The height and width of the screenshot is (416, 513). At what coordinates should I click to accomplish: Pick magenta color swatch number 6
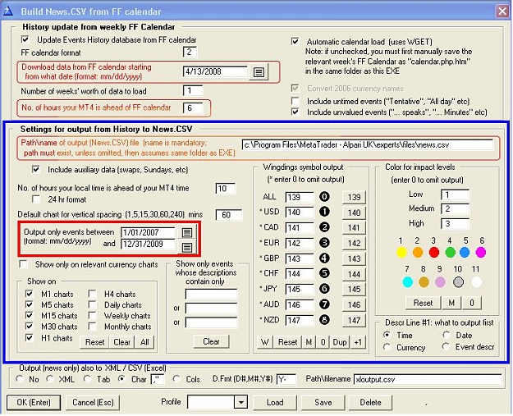[481, 253]
